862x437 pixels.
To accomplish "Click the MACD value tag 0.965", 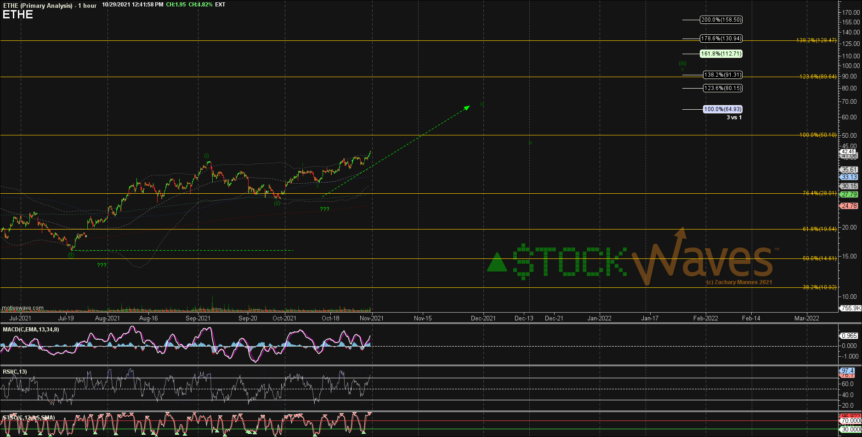I will click(848, 336).
